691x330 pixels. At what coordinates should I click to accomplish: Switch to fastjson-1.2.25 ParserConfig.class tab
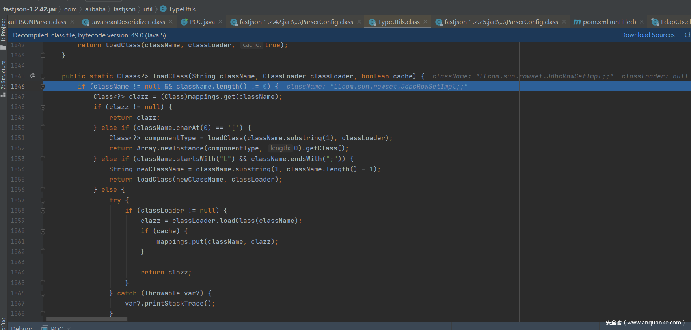(x=501, y=22)
